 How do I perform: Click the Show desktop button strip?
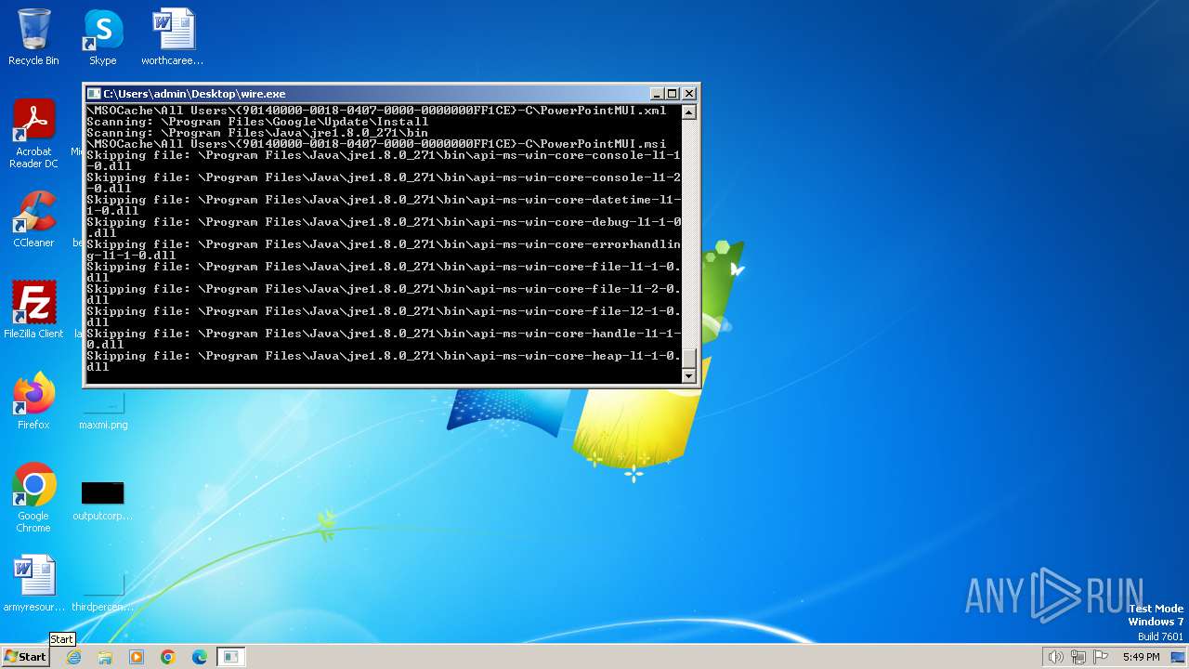pyautogui.click(x=1179, y=657)
